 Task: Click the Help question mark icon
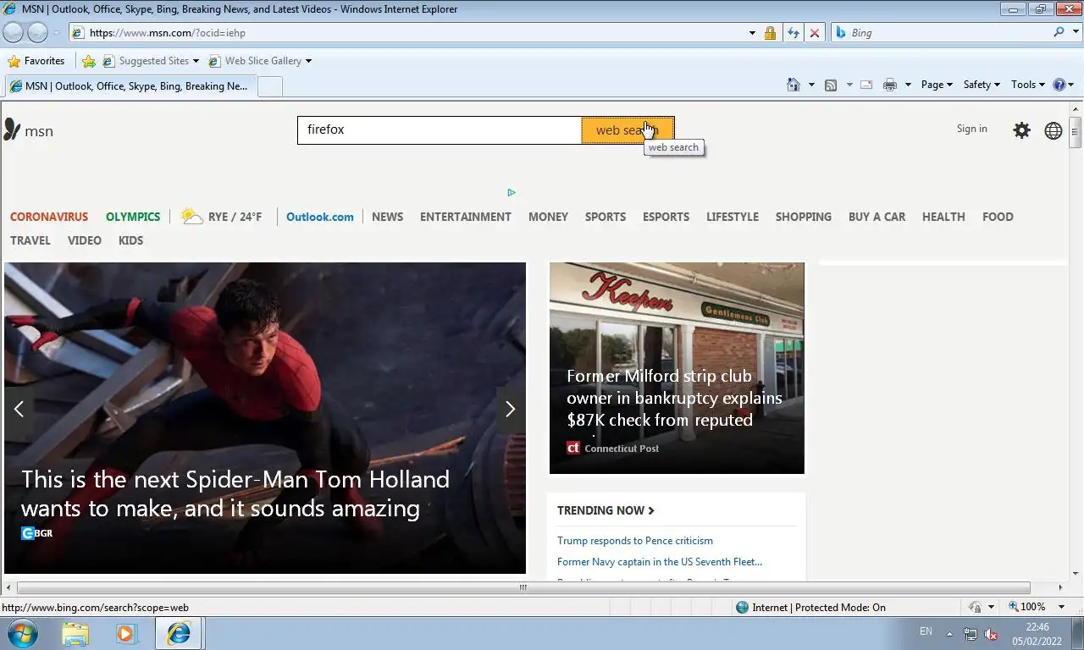click(x=1059, y=85)
